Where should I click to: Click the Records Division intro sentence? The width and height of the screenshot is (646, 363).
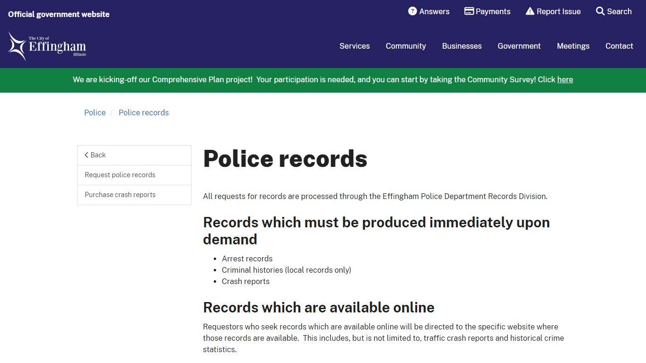(x=375, y=196)
